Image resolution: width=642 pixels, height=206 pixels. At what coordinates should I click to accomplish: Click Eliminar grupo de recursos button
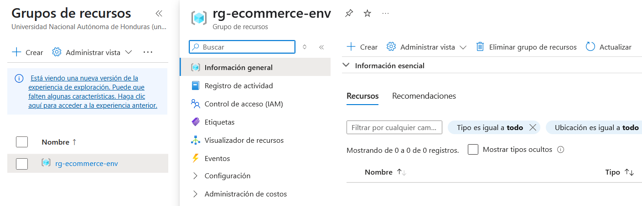526,47
